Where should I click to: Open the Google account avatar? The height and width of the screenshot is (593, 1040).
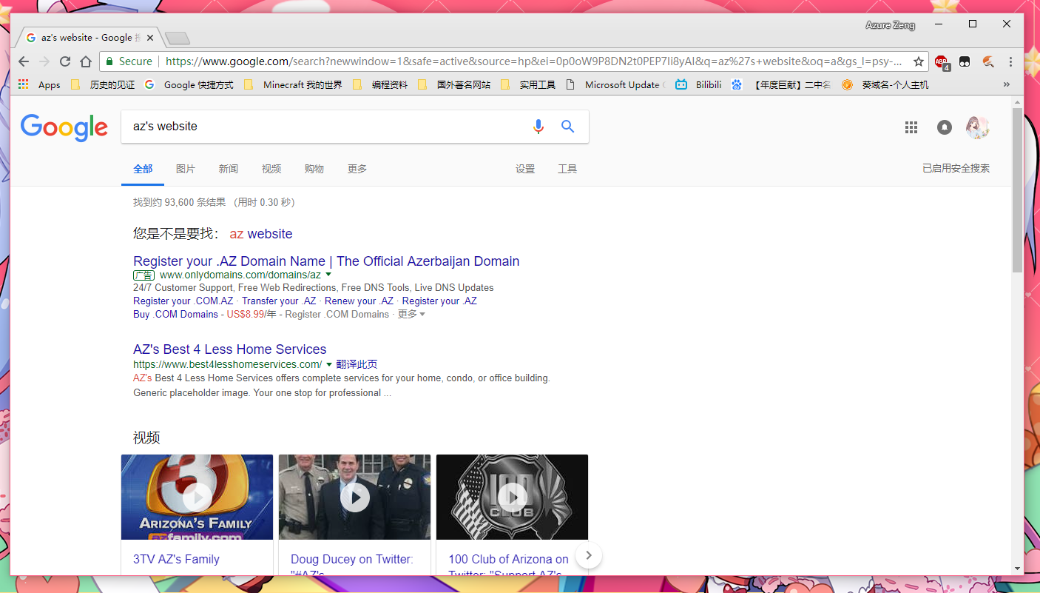977,127
